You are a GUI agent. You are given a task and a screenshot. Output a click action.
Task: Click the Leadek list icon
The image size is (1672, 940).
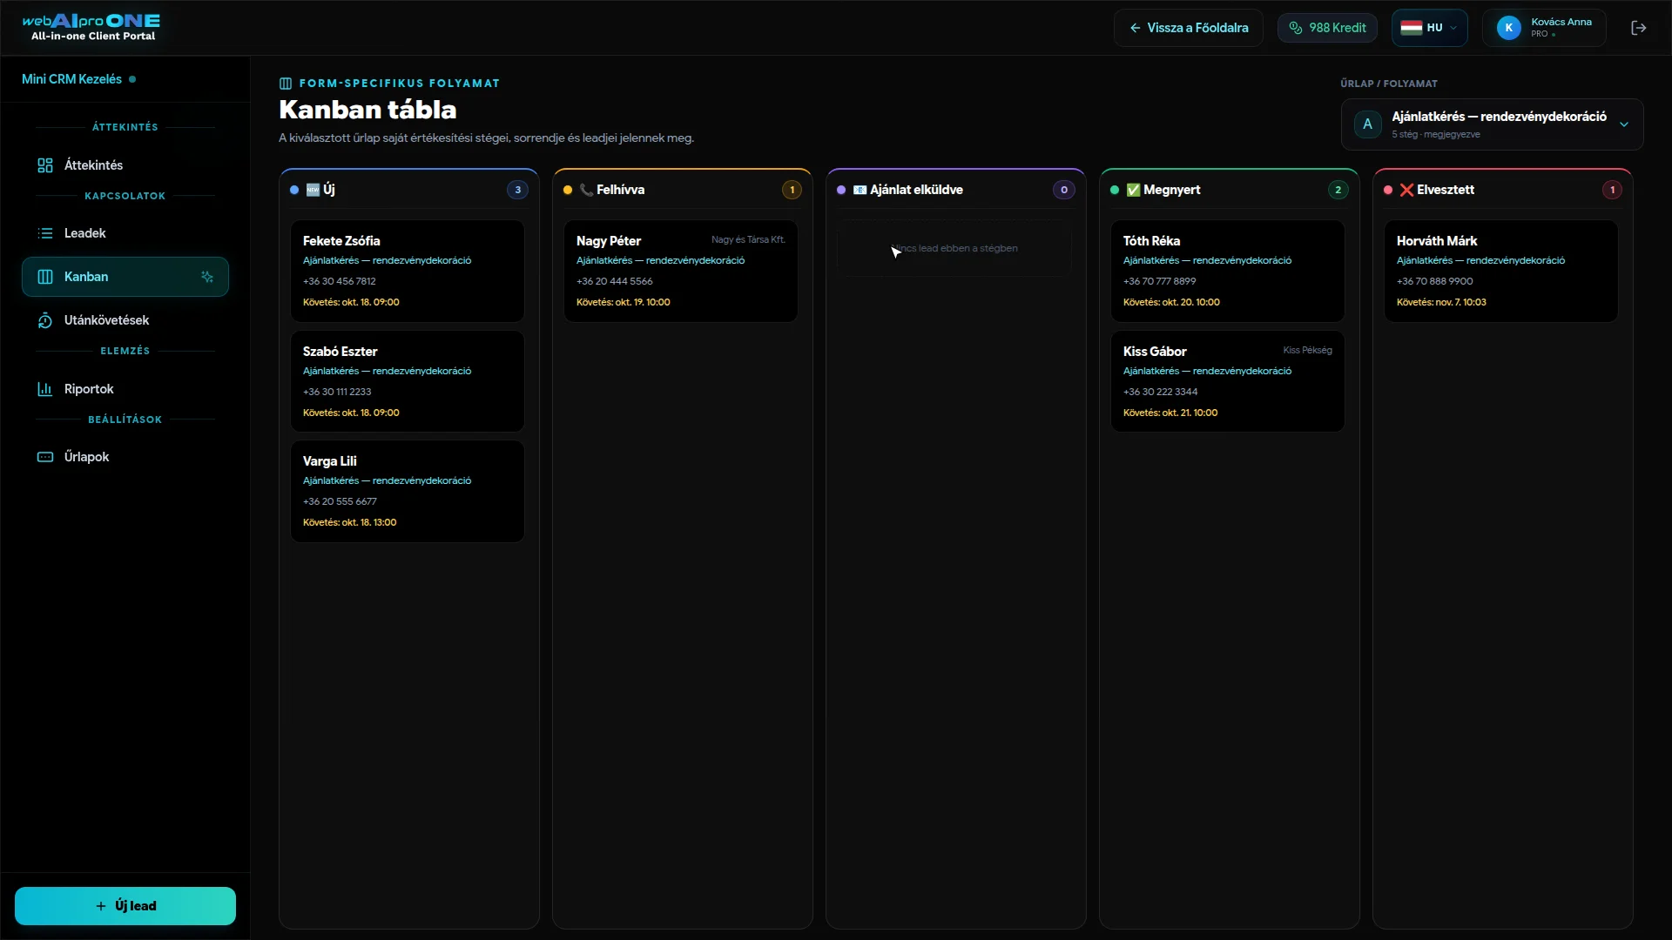pos(45,233)
